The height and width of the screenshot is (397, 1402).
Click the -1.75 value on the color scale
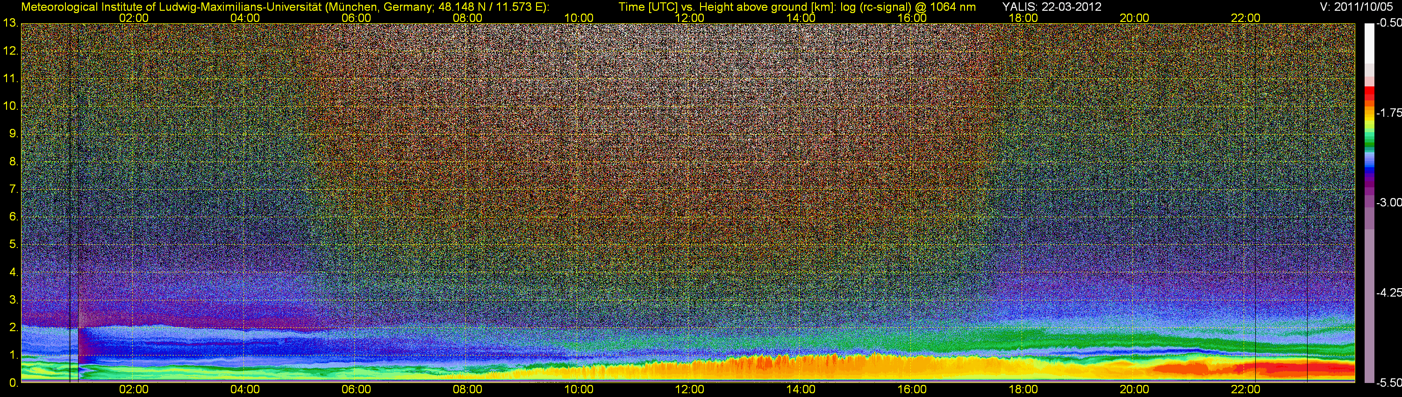1389,113
